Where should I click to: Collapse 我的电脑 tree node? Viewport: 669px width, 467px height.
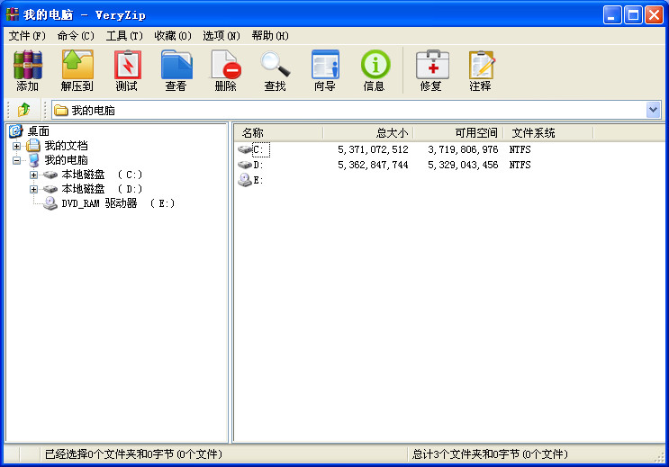pyautogui.click(x=16, y=161)
